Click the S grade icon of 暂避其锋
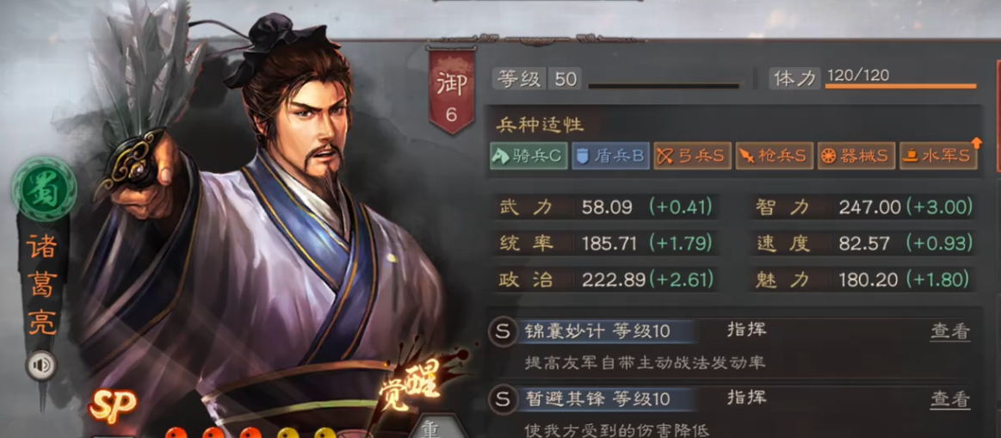Image resolution: width=1001 pixels, height=438 pixels. (503, 399)
